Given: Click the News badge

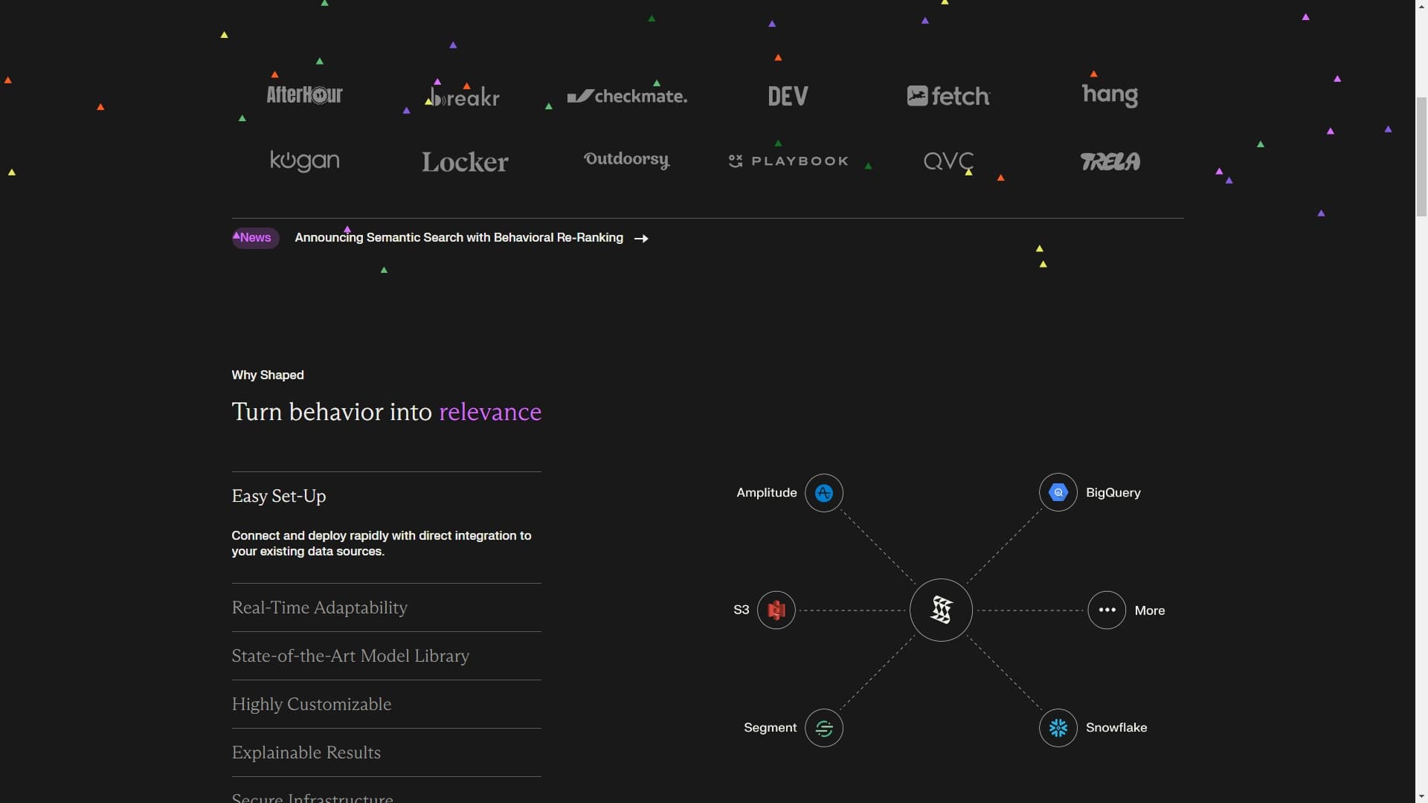Looking at the screenshot, I should coord(255,238).
